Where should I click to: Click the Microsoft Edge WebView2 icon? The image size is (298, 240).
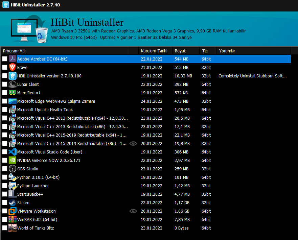pos(13,101)
